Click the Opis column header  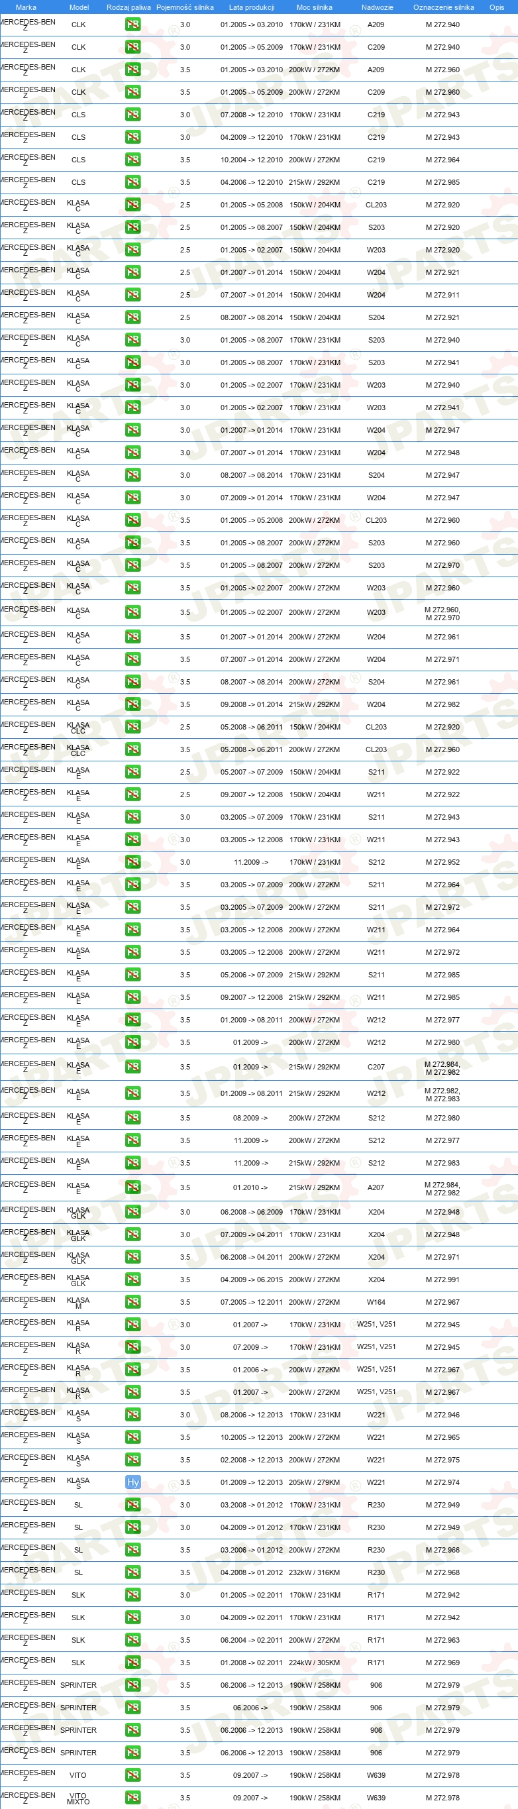(x=496, y=7)
